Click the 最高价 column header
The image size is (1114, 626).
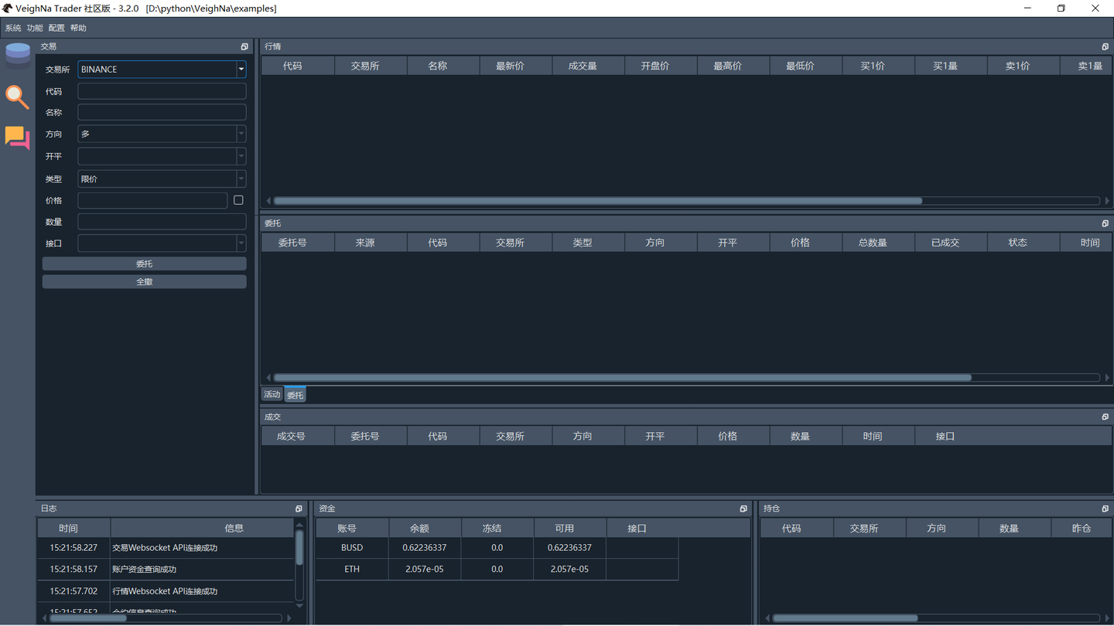pos(728,66)
